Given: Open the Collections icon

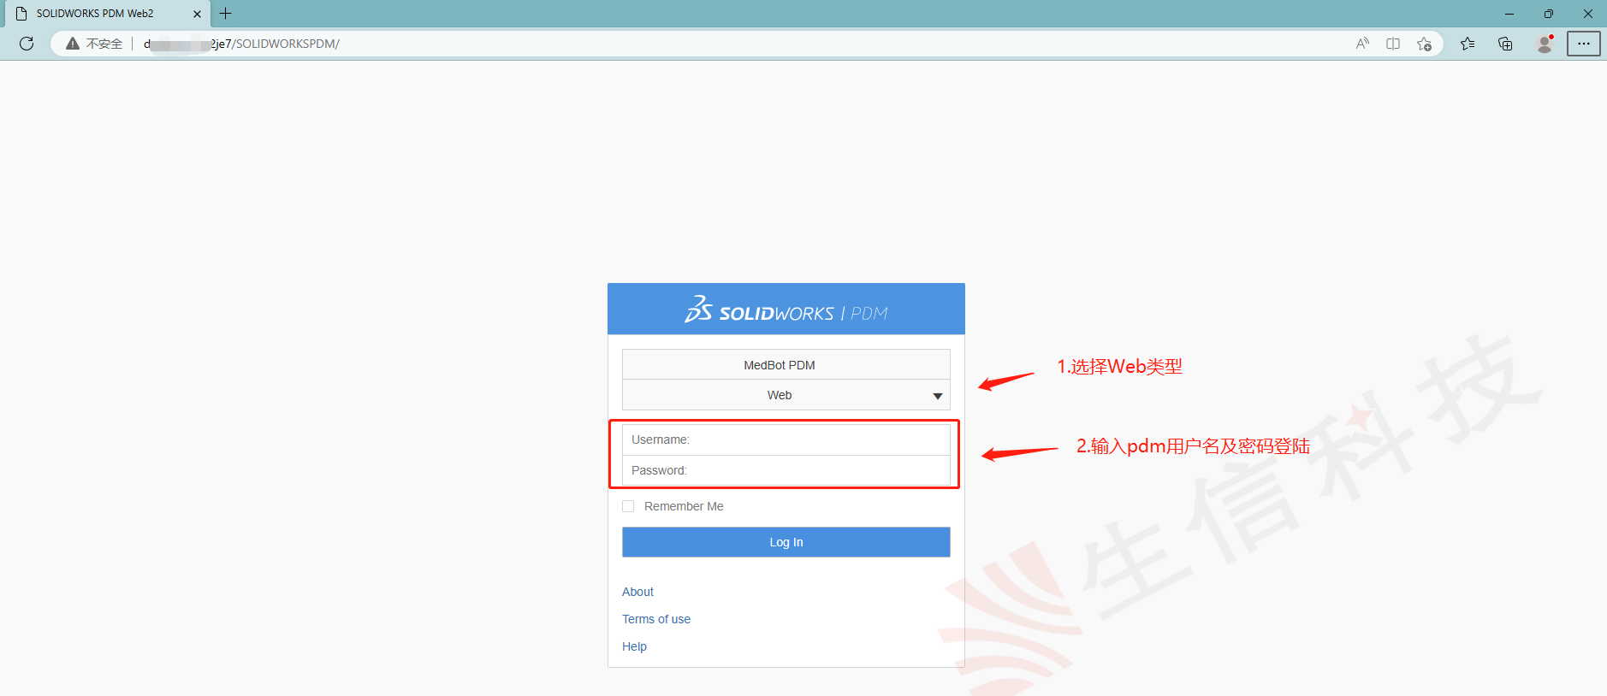Looking at the screenshot, I should [x=1505, y=44].
